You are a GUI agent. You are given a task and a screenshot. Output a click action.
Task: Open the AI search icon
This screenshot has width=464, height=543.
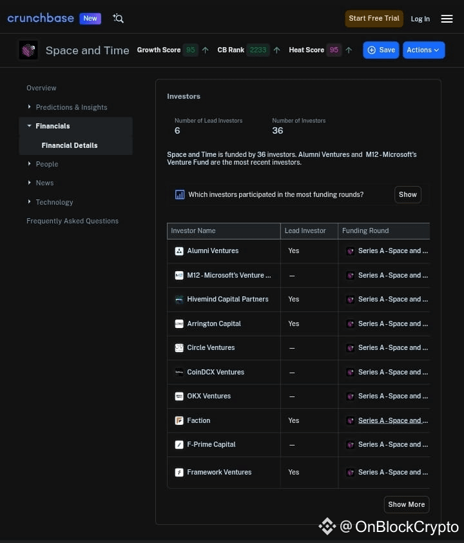click(118, 18)
